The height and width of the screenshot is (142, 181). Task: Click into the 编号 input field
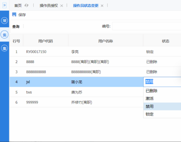147,26
